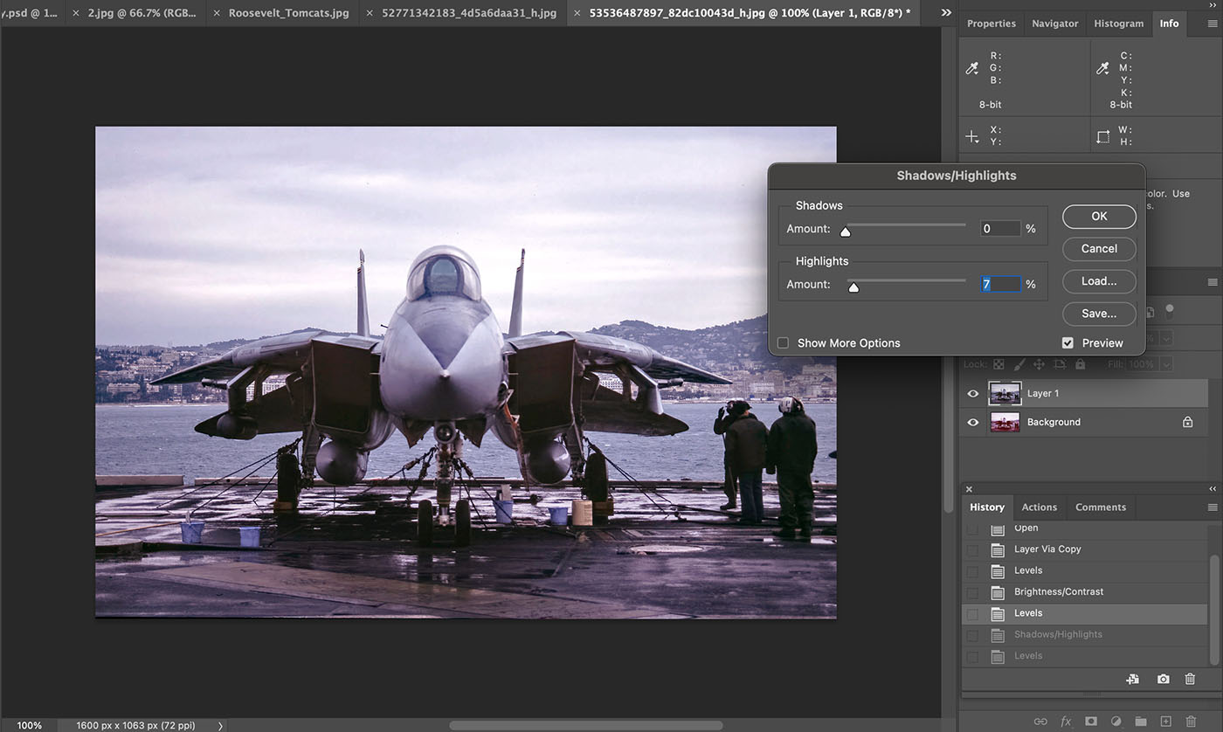Switch to the Properties tab
The width and height of the screenshot is (1223, 732).
click(x=992, y=24)
